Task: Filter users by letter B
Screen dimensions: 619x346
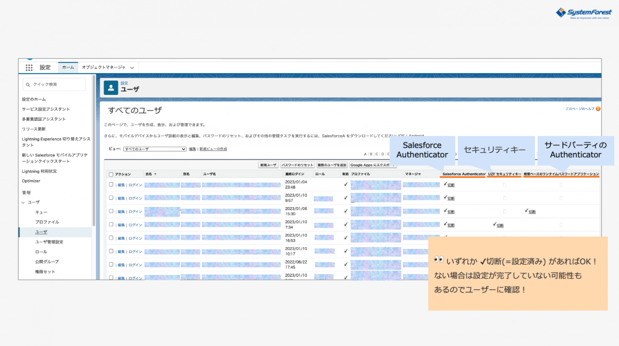Action: point(371,154)
